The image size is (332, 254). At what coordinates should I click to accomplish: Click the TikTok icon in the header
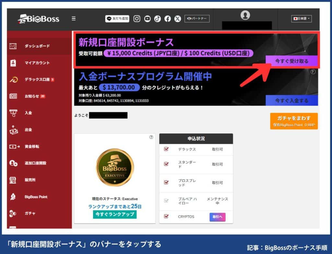(157, 18)
